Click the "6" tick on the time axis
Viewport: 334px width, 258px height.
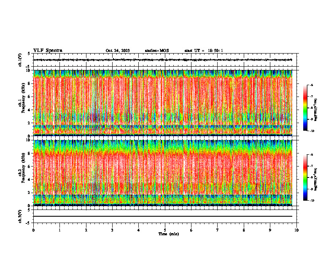[191, 230]
